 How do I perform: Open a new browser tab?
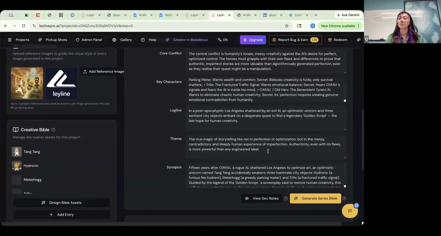point(316,15)
